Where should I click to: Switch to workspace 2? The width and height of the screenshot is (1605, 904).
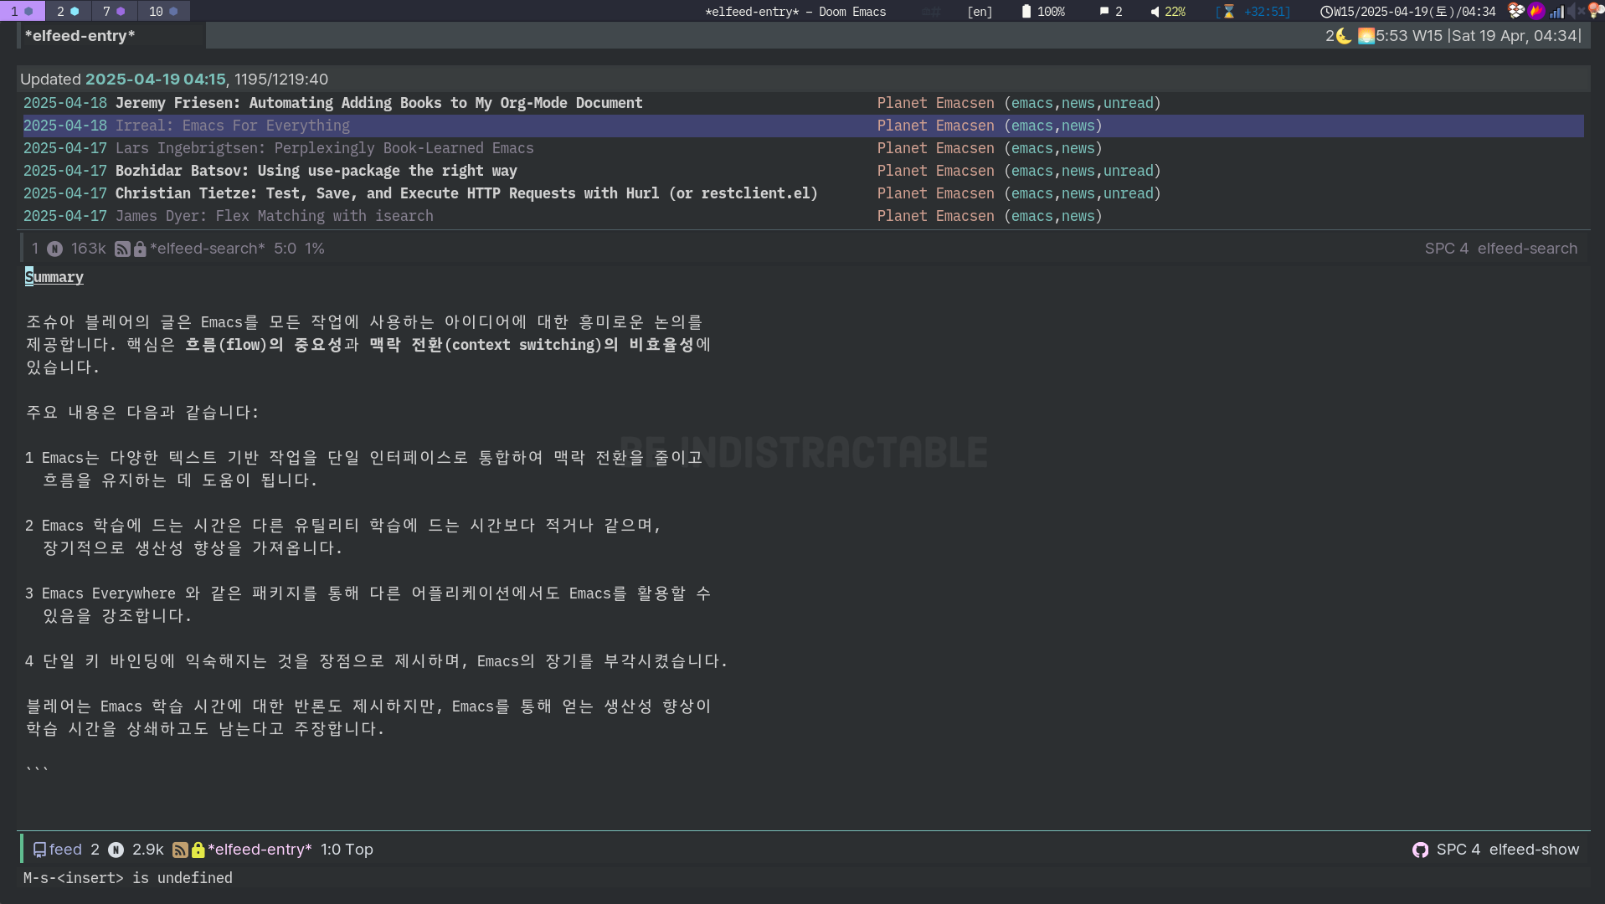click(x=67, y=11)
